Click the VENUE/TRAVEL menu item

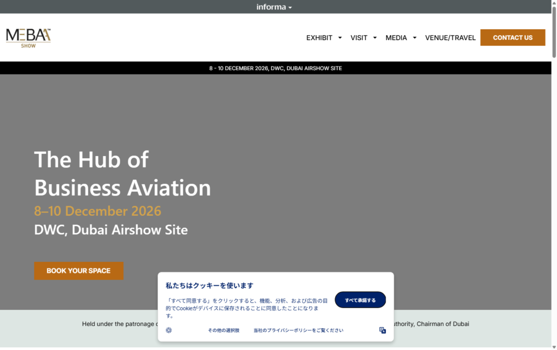(450, 37)
